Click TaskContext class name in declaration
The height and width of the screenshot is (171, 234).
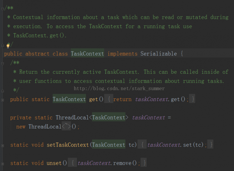pyautogui.click(x=87, y=53)
